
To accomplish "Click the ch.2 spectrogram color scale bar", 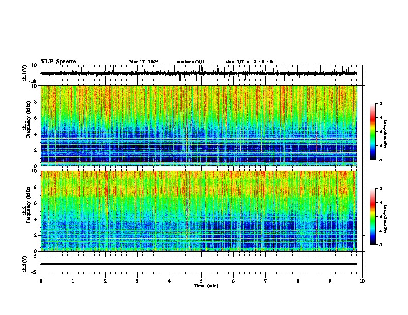I will click(373, 217).
